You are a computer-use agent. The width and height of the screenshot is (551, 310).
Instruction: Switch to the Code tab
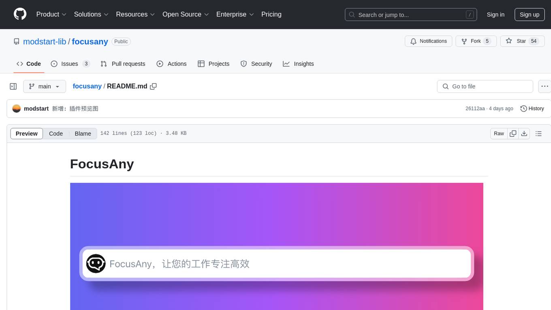tap(29, 64)
